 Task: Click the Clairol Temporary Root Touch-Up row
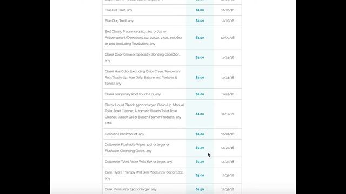pyautogui.click(x=172, y=94)
